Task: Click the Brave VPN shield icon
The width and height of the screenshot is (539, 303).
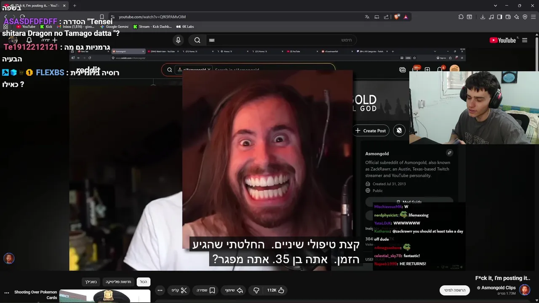Action: point(525,17)
